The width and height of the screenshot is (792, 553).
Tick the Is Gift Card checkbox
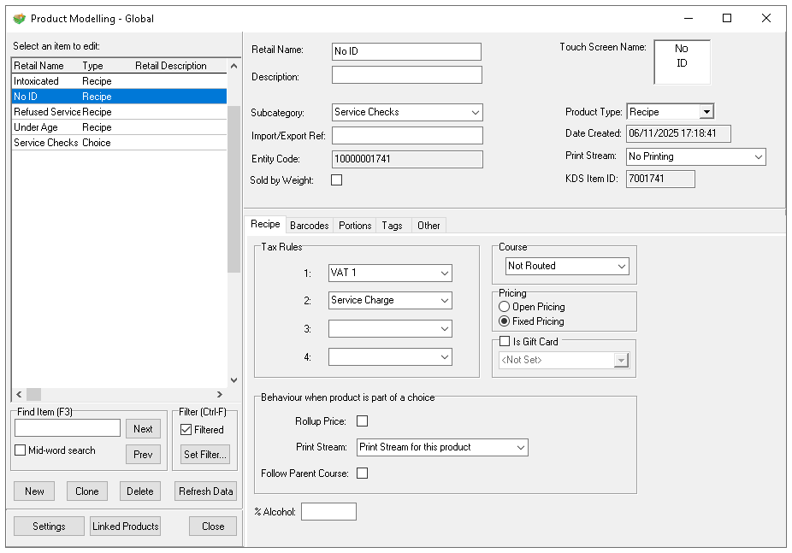pyautogui.click(x=505, y=342)
